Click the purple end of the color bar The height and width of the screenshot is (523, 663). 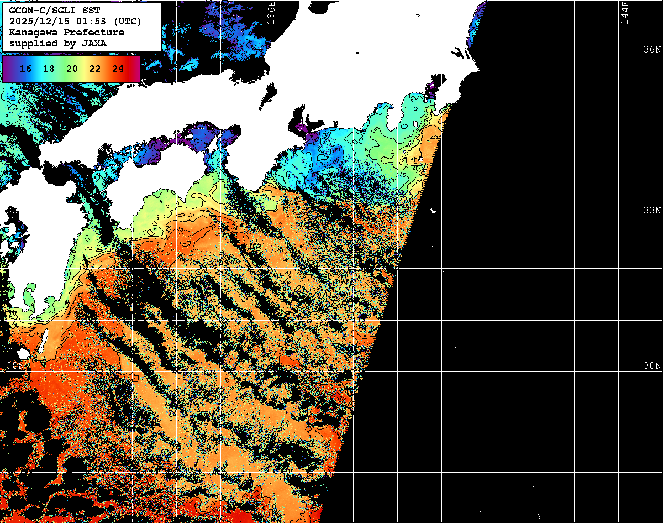point(8,69)
